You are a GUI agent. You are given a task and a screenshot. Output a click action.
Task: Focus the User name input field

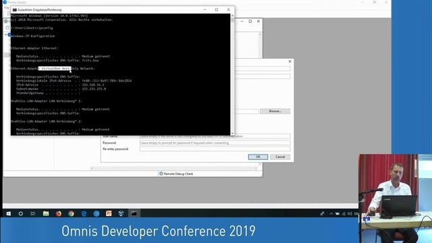tap(215, 136)
